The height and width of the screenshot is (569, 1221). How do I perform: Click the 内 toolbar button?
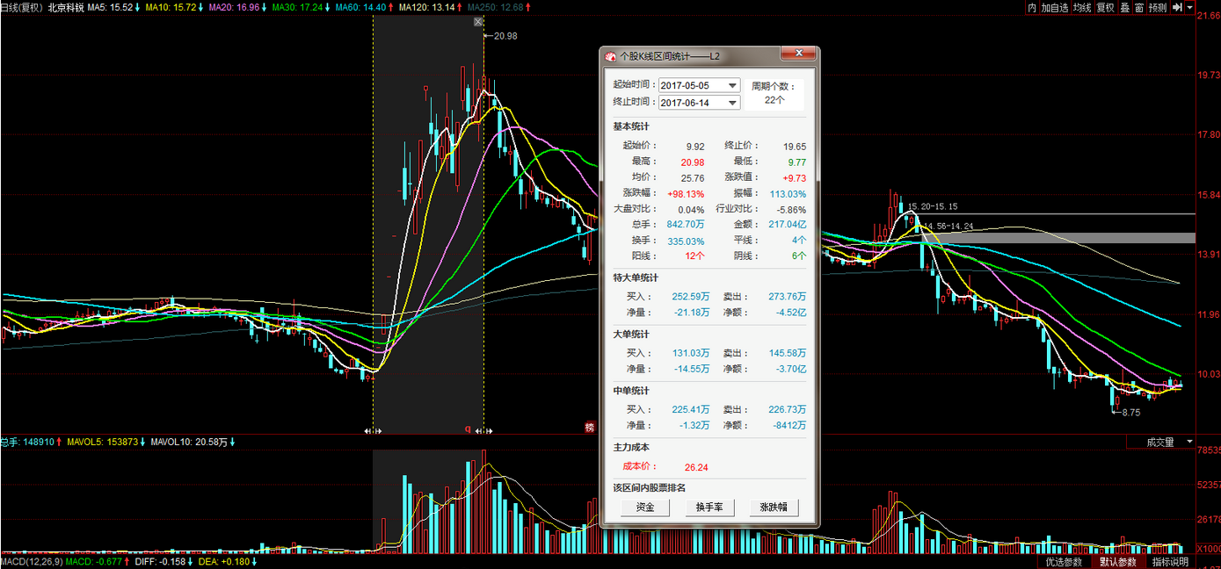[x=1032, y=7]
